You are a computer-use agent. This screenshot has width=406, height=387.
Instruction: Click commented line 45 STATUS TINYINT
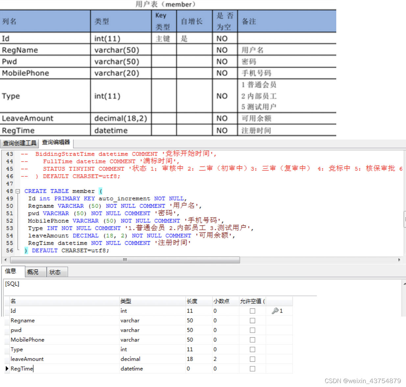[212, 169]
